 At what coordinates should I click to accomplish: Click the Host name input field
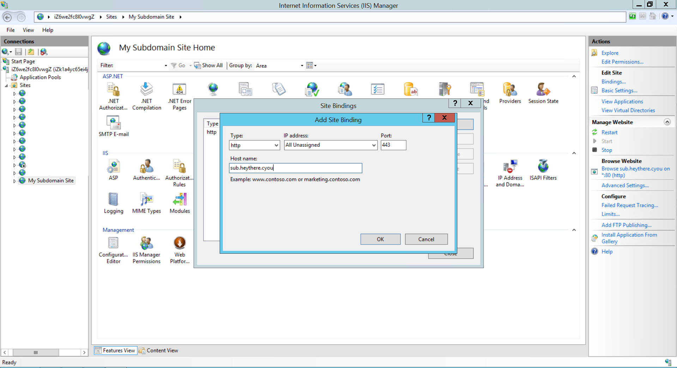295,168
